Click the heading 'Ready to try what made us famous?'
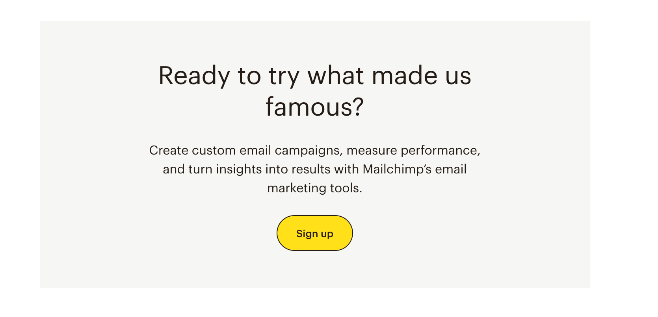Viewport: 658px width, 317px height. tap(314, 90)
